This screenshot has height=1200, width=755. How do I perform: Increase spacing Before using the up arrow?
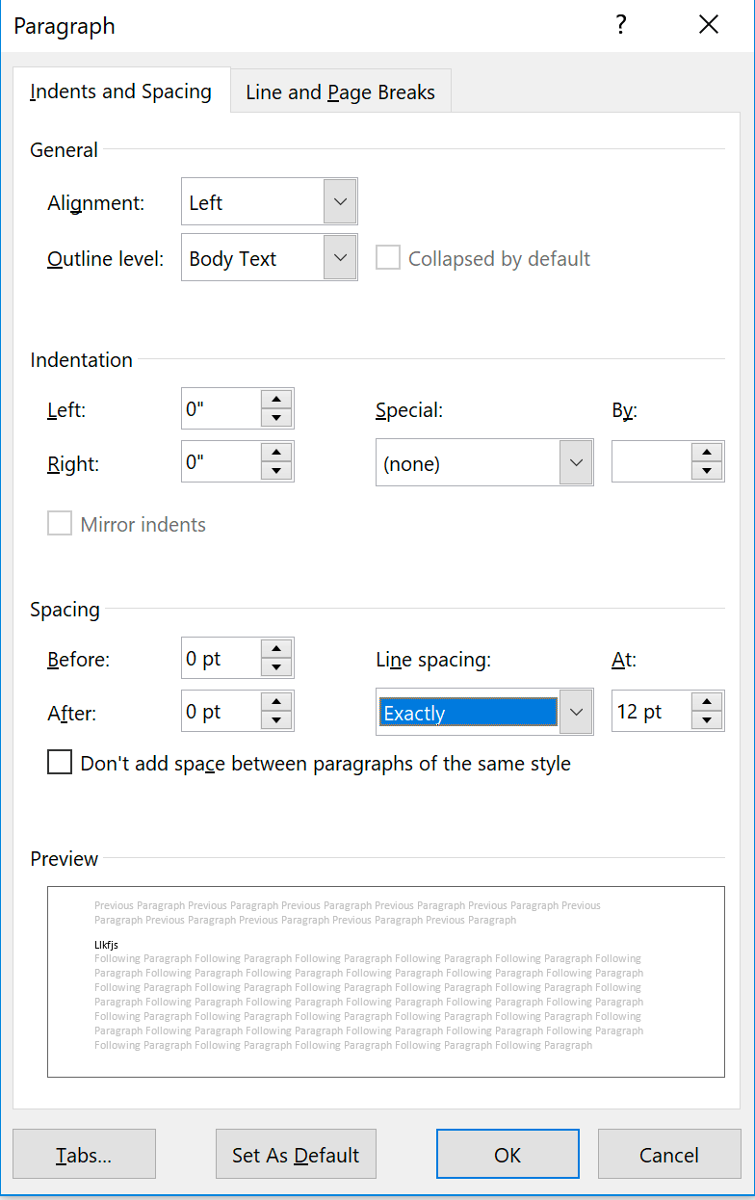(x=277, y=650)
